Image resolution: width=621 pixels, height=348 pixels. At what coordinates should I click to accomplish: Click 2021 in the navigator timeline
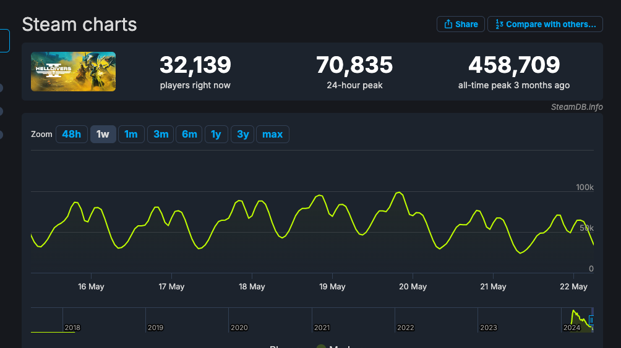[x=322, y=328]
